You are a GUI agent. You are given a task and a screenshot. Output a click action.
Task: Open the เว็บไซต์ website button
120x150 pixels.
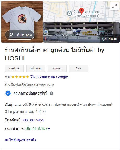coord(14,68)
